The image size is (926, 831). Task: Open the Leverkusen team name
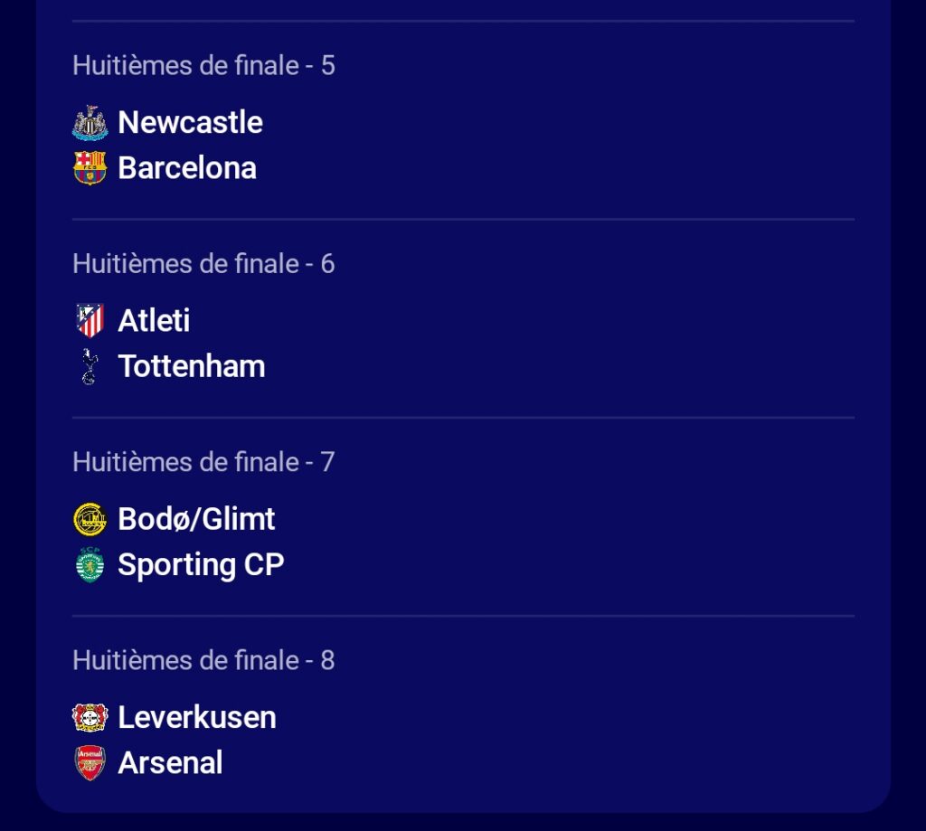click(x=197, y=717)
